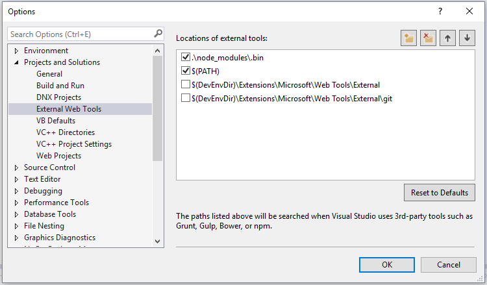This screenshot has height=285, width=487.
Task: Click the add new folder icon
Action: [408, 38]
